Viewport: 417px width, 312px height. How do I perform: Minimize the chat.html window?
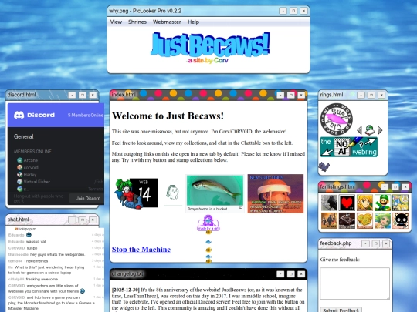72,220
